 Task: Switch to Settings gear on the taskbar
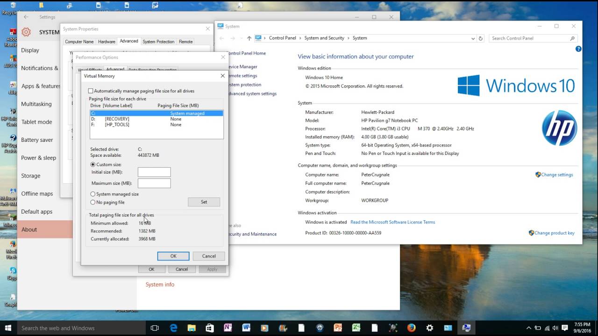pyautogui.click(x=429, y=328)
